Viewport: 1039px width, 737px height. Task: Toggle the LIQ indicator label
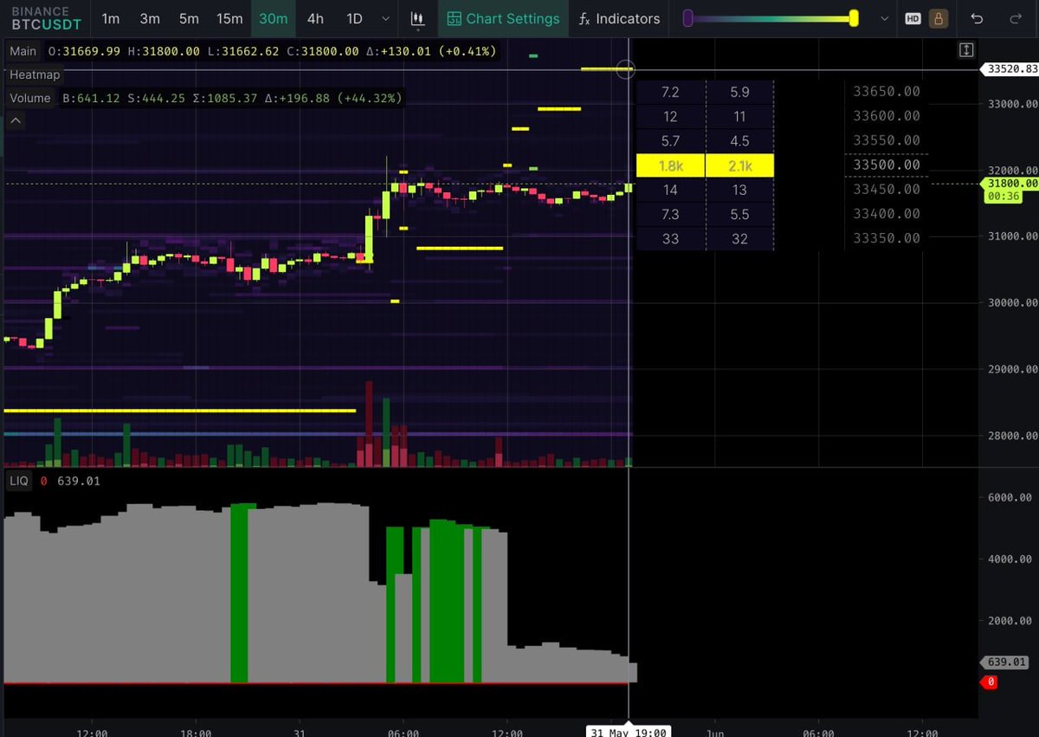18,481
